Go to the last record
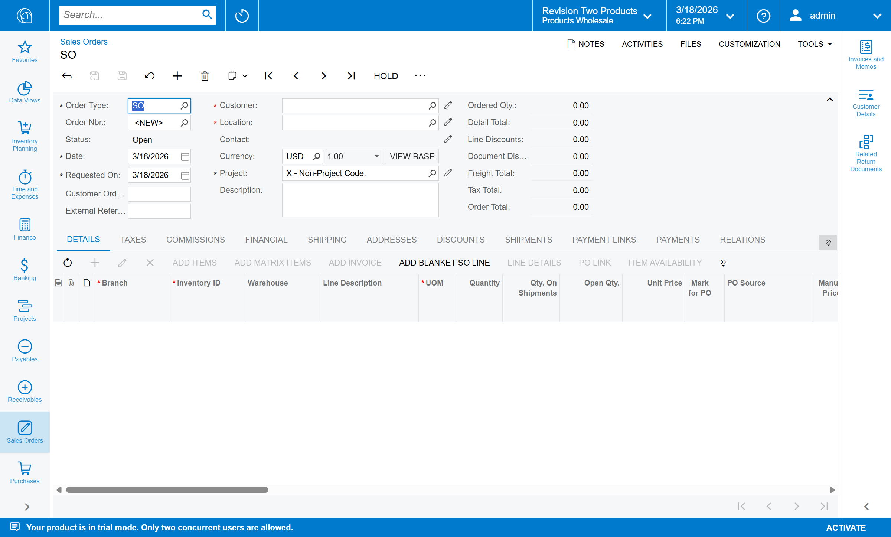891x537 pixels. [351, 76]
